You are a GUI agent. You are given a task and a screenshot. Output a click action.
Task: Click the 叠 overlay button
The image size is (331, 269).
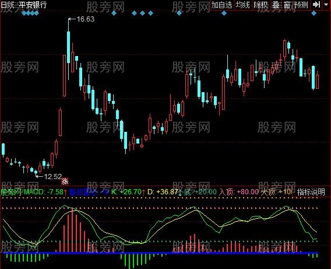tap(276, 5)
